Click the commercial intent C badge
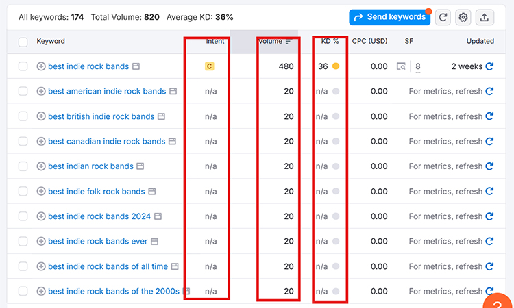 point(209,66)
